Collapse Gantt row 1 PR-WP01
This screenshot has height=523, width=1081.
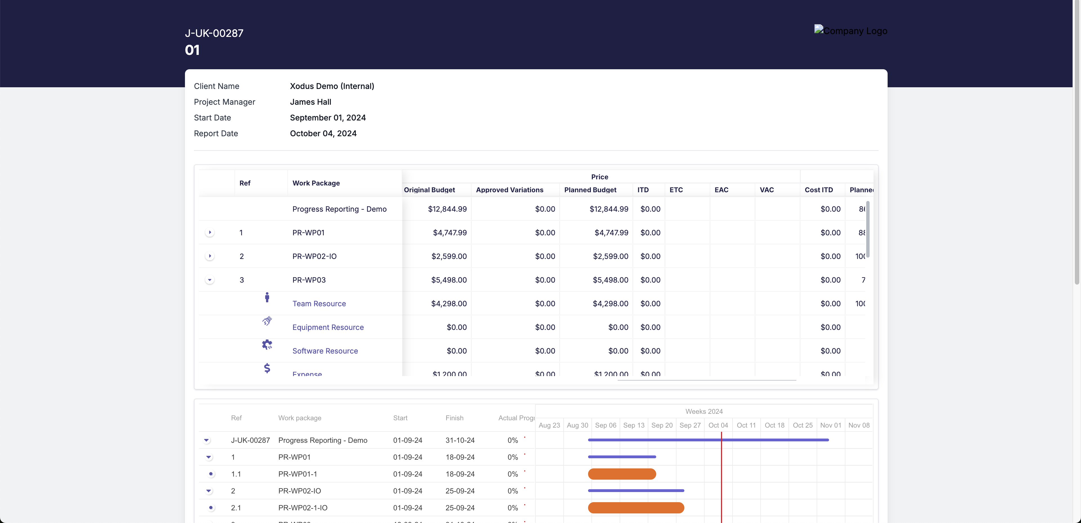(x=209, y=457)
